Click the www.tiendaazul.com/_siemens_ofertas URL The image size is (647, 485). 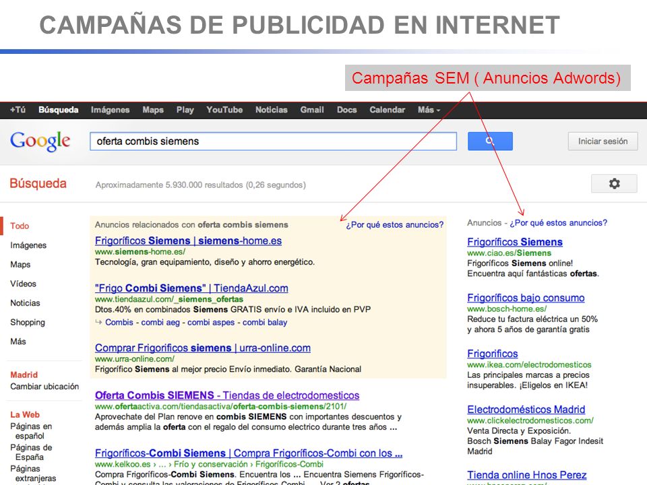coord(168,299)
